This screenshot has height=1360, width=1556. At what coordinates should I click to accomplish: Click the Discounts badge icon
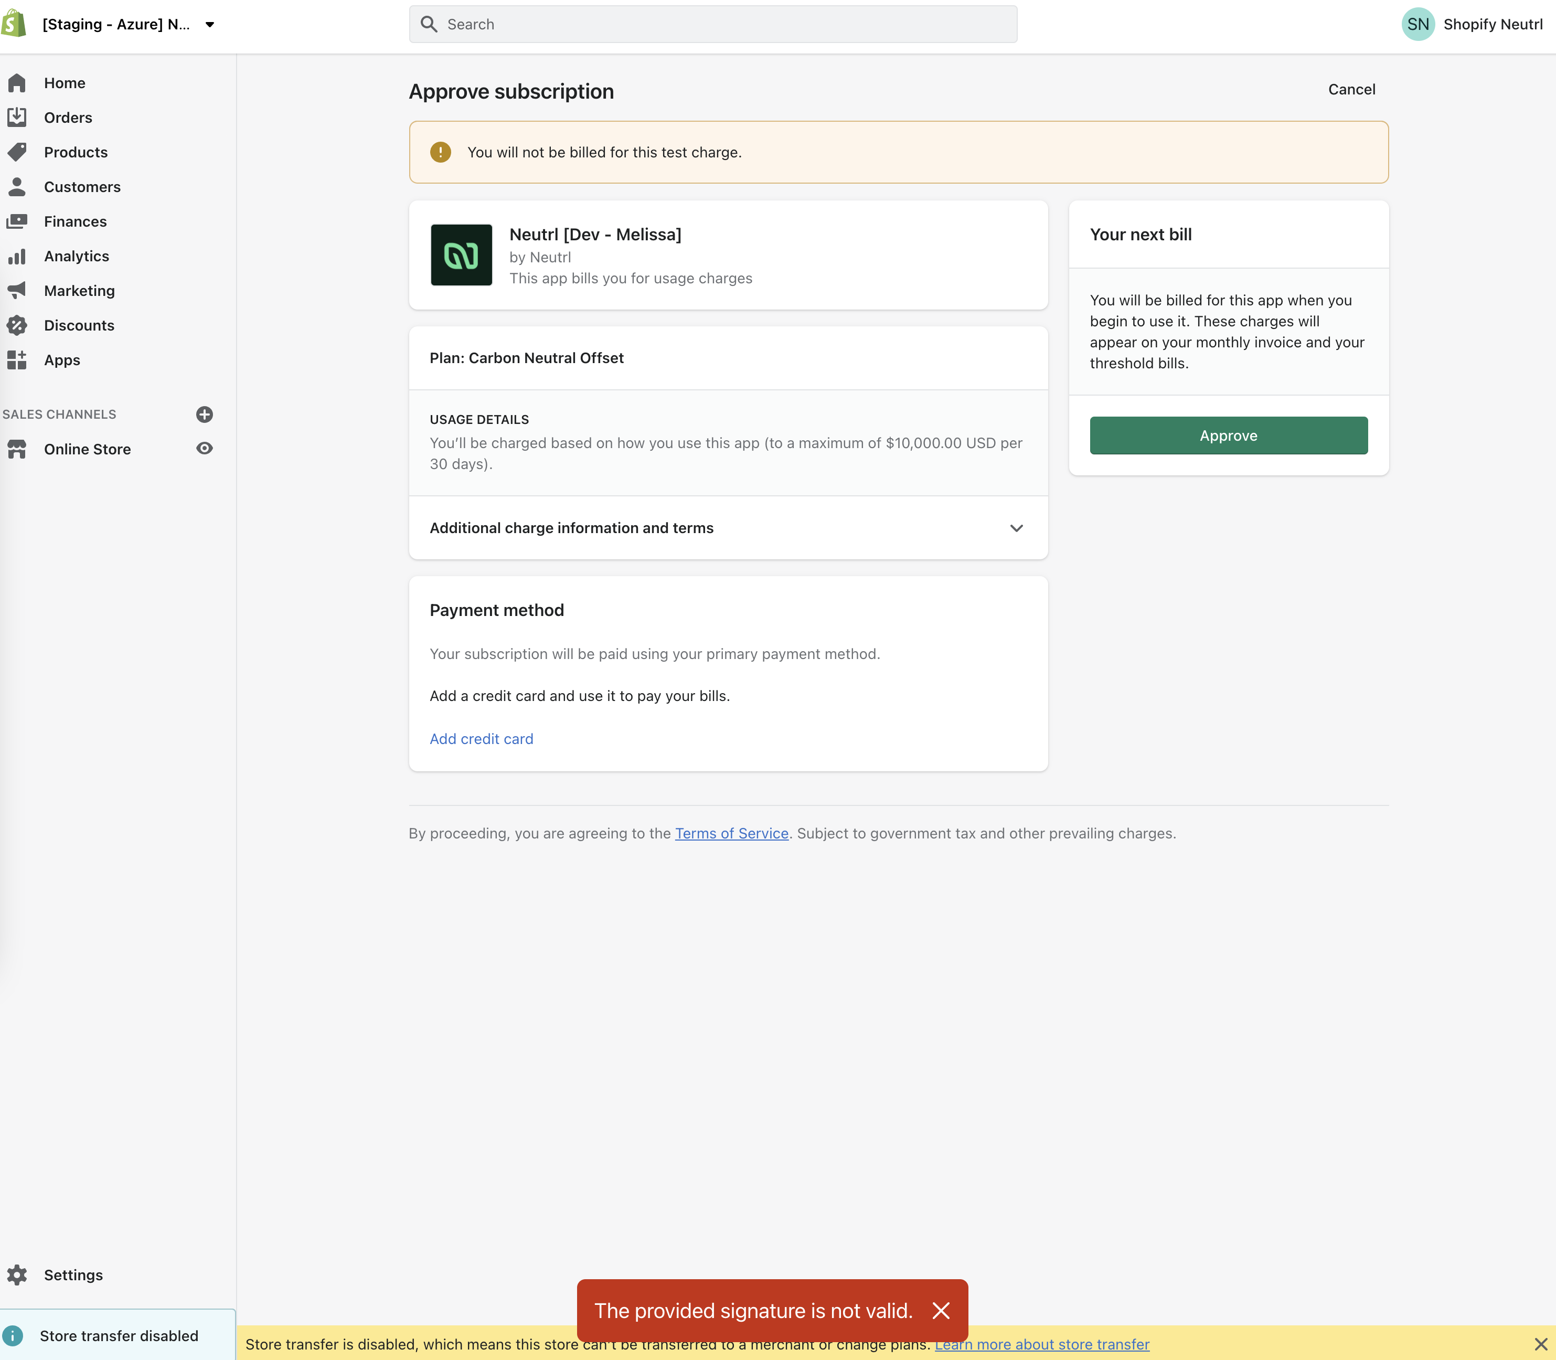[x=17, y=325]
